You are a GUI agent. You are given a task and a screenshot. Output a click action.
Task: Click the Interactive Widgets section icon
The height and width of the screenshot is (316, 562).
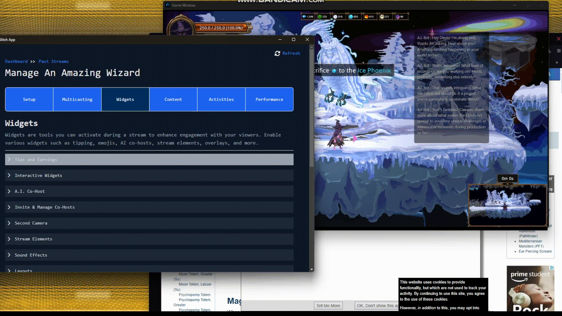9,175
